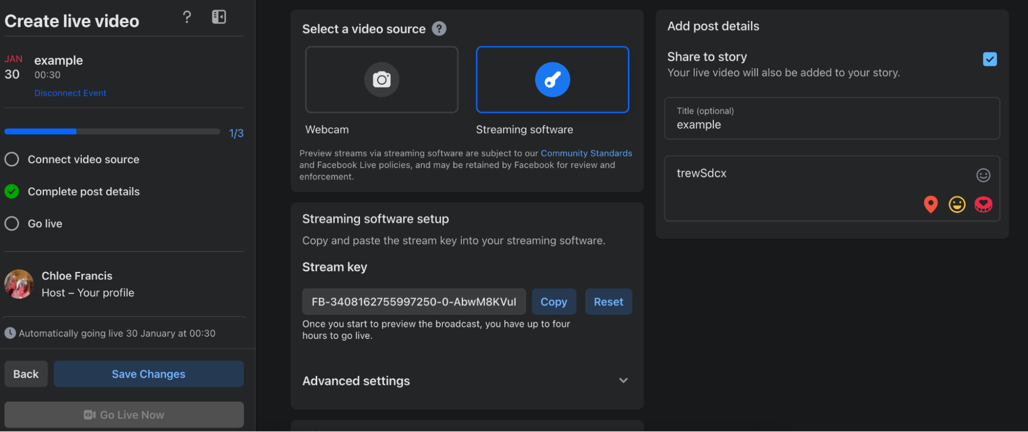Select the Webcam camera icon
The height and width of the screenshot is (432, 1028).
tap(382, 80)
